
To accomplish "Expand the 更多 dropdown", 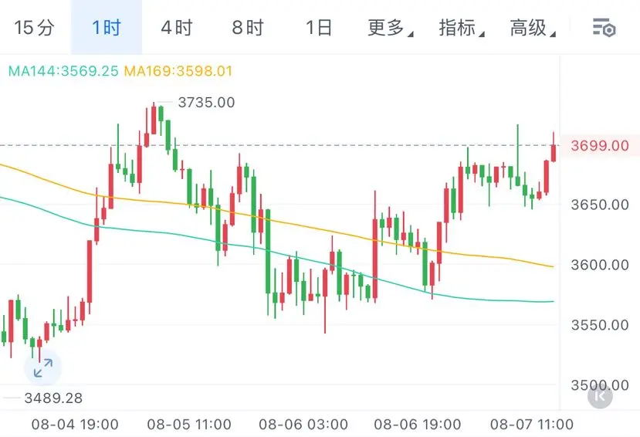I will click(x=390, y=28).
